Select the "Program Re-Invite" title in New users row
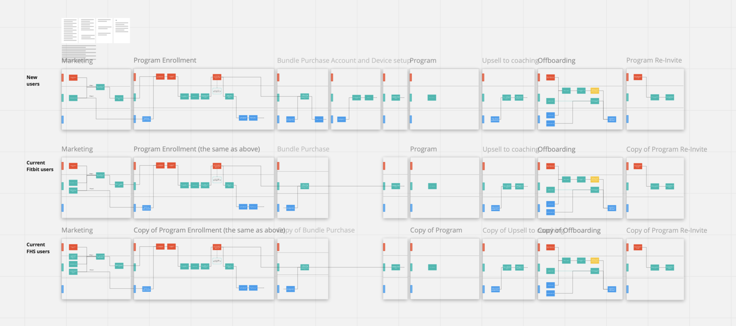The height and width of the screenshot is (326, 736). pyautogui.click(x=654, y=60)
